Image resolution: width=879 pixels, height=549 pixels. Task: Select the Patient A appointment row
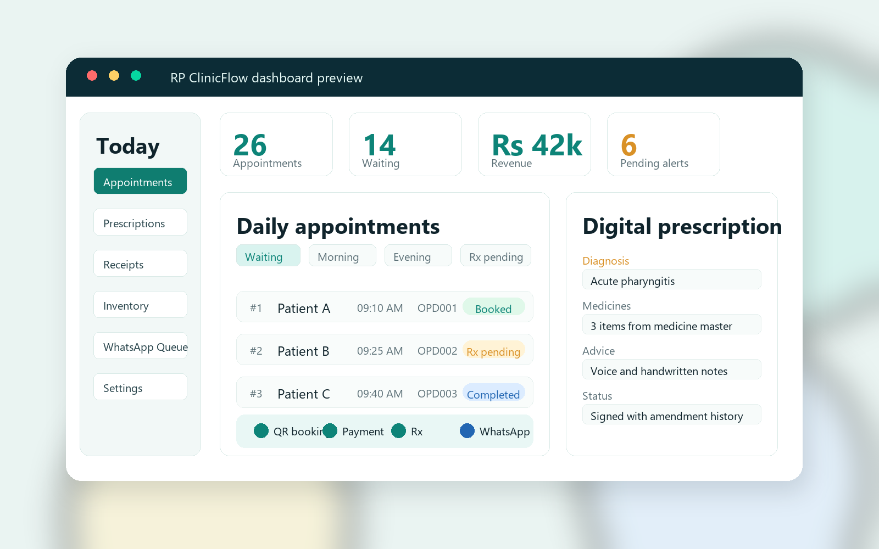[385, 307]
